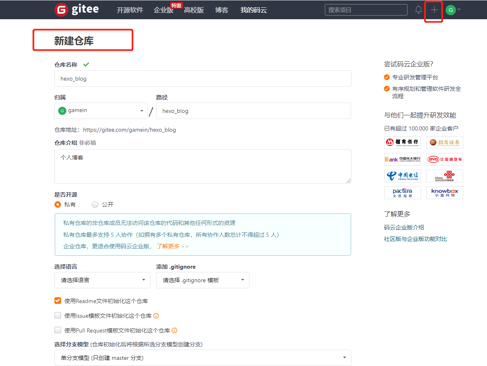Click the Everbright Bank logo
This screenshot has height=366, width=487.
(403, 159)
